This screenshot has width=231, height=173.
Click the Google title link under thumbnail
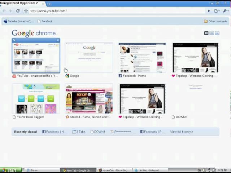(74, 76)
